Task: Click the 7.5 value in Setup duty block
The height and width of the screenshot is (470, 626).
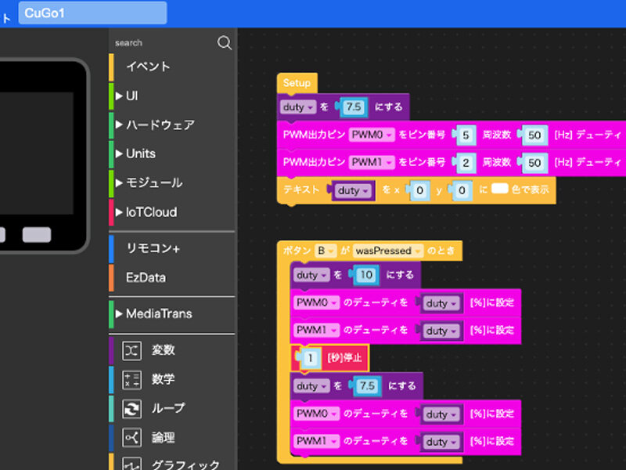Action: tap(356, 107)
